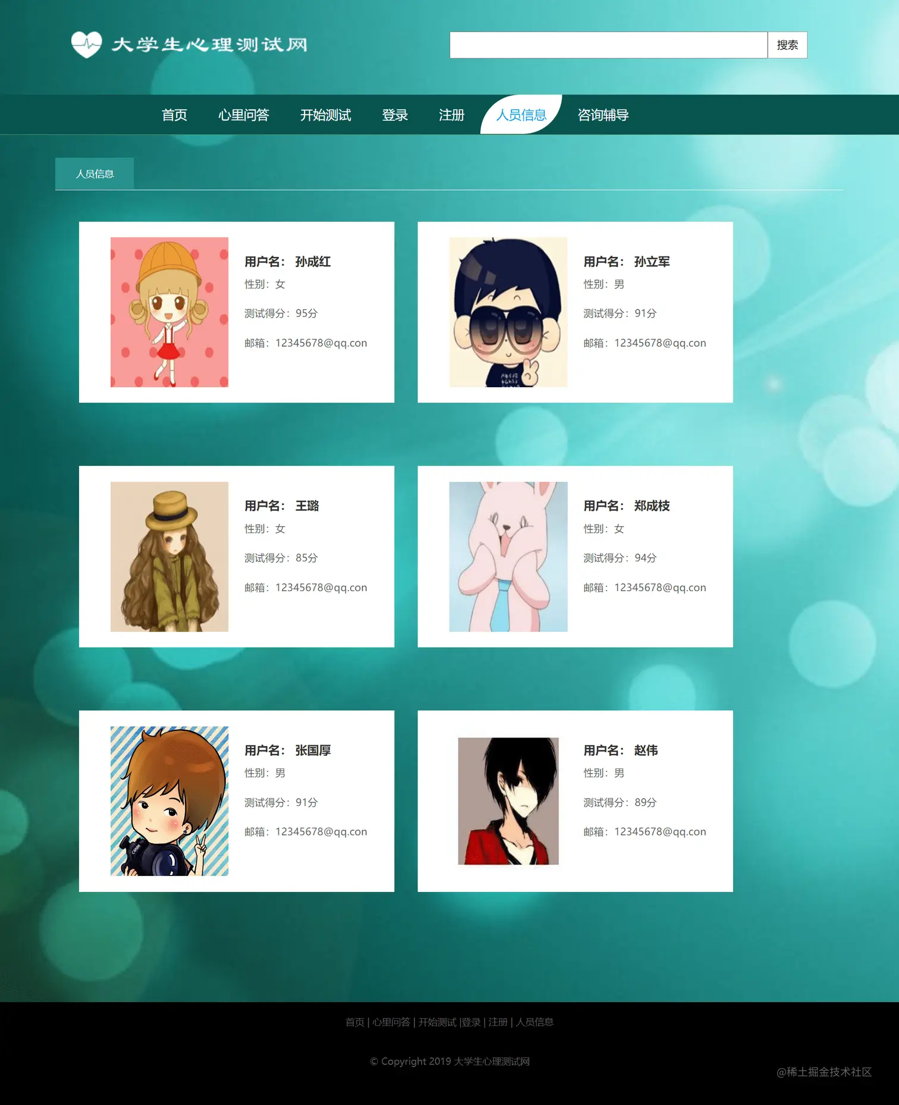Open avatar thumbnail of 孙成红

click(x=169, y=312)
